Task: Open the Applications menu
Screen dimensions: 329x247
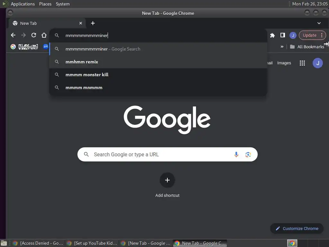Action: [x=23, y=4]
